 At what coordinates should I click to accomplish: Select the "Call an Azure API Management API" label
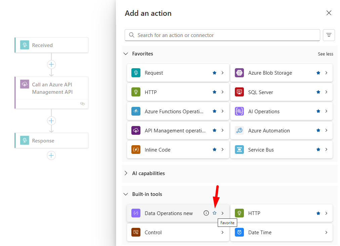(52, 88)
